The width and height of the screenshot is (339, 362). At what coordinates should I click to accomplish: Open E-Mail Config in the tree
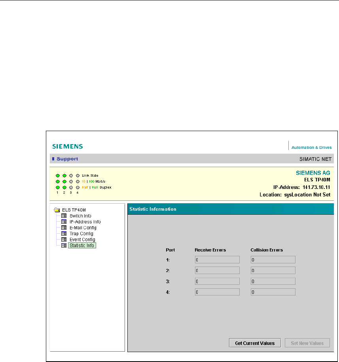point(83,228)
